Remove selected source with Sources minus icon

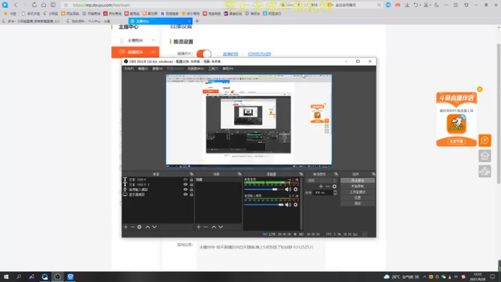click(132, 227)
